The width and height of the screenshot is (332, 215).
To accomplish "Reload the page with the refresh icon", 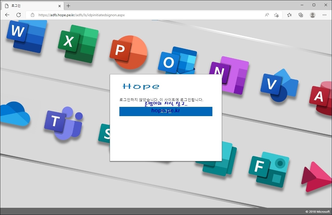I will click(19, 15).
